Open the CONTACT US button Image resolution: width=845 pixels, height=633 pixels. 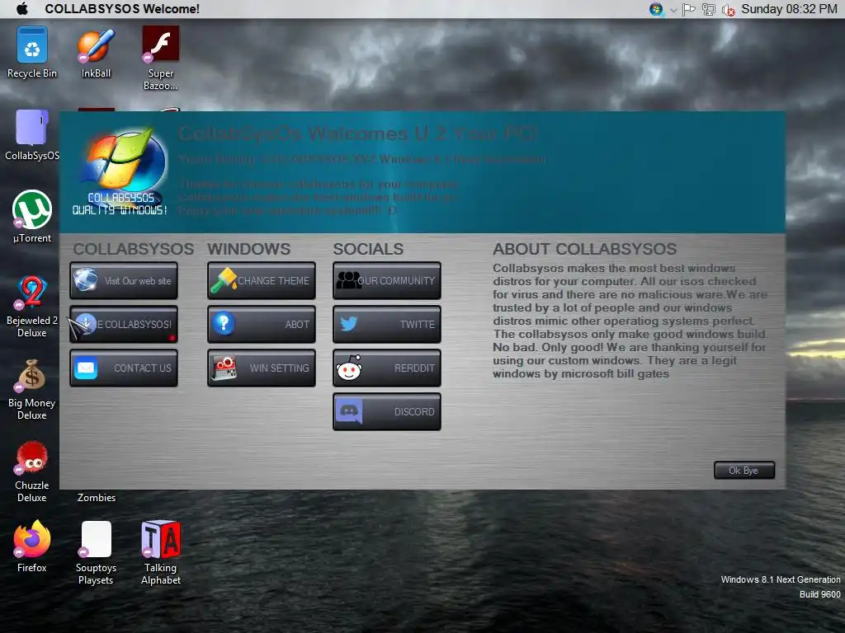coord(124,368)
